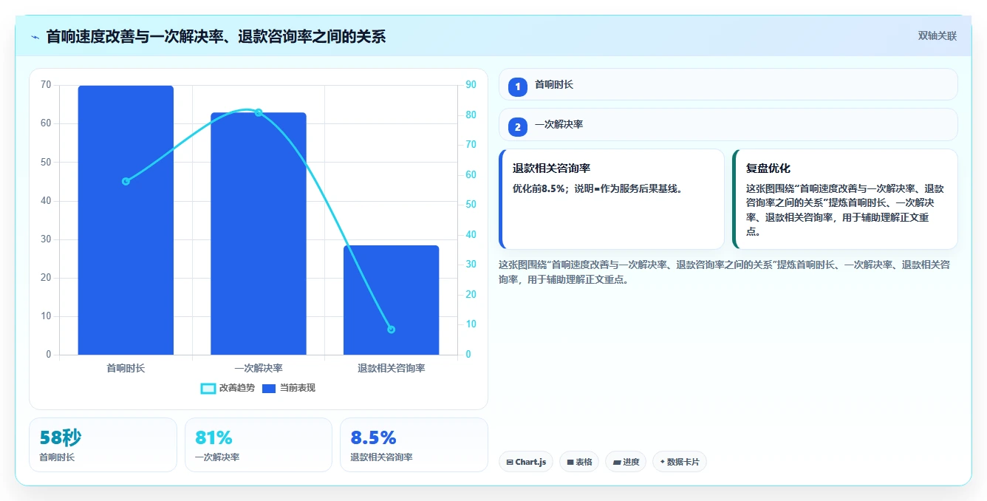Screen dimensions: 987x501
Task: Click the trend line point over 一次解决率
Action: point(259,112)
